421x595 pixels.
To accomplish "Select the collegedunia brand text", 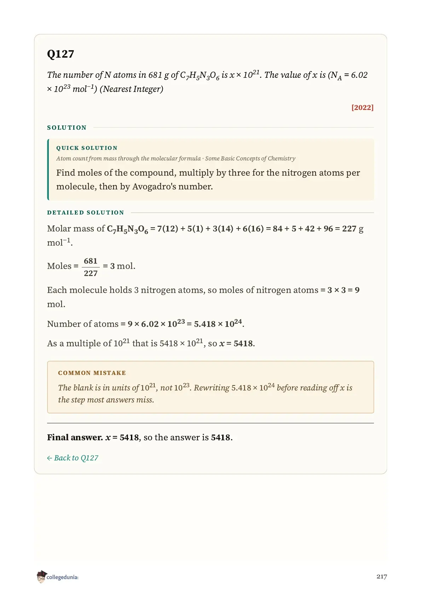I will [62, 577].
